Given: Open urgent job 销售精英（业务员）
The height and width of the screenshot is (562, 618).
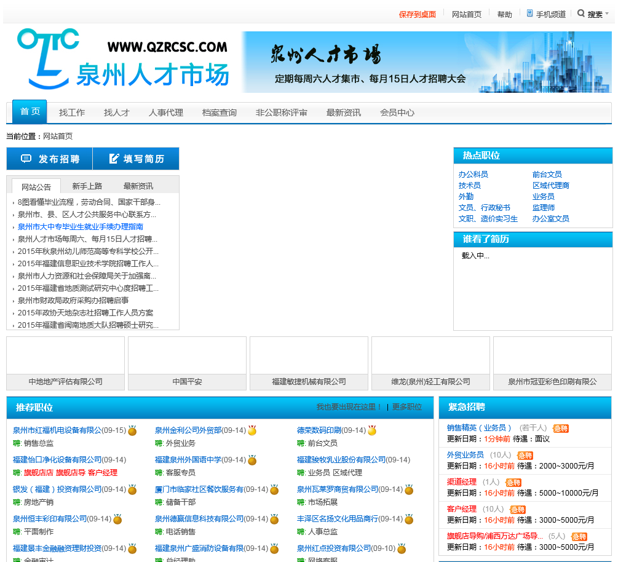Looking at the screenshot, I should (x=479, y=427).
